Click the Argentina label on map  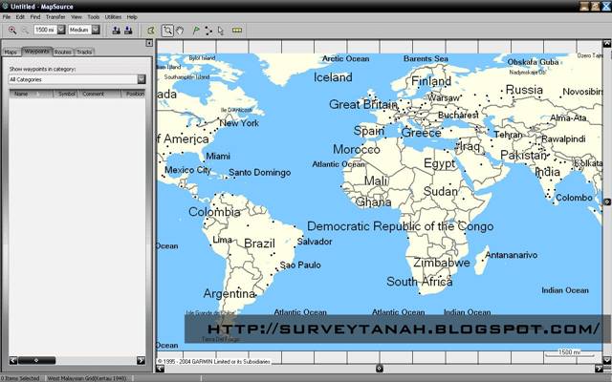coord(229,293)
